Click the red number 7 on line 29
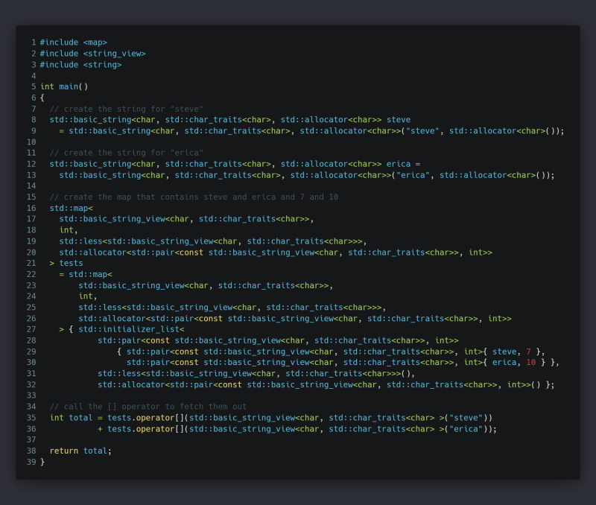The width and height of the screenshot is (596, 505). coord(528,352)
